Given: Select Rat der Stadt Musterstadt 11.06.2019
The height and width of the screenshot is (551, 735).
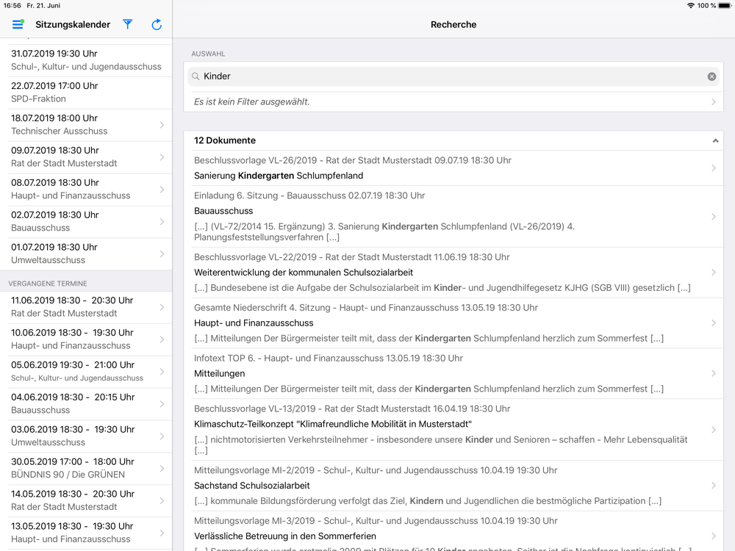Looking at the screenshot, I should pyautogui.click(x=86, y=307).
